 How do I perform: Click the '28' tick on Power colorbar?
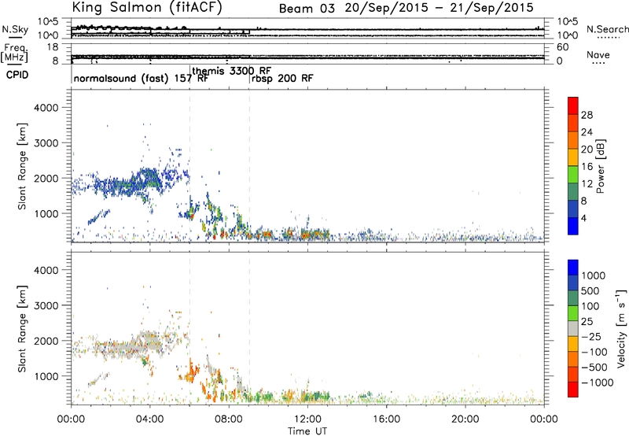coord(587,115)
